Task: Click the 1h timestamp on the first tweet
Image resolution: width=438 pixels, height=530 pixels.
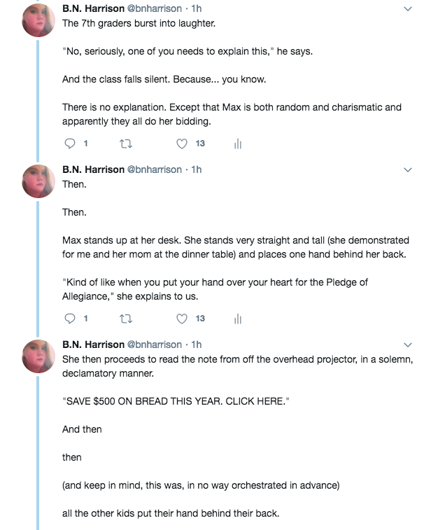Action: coord(197,8)
